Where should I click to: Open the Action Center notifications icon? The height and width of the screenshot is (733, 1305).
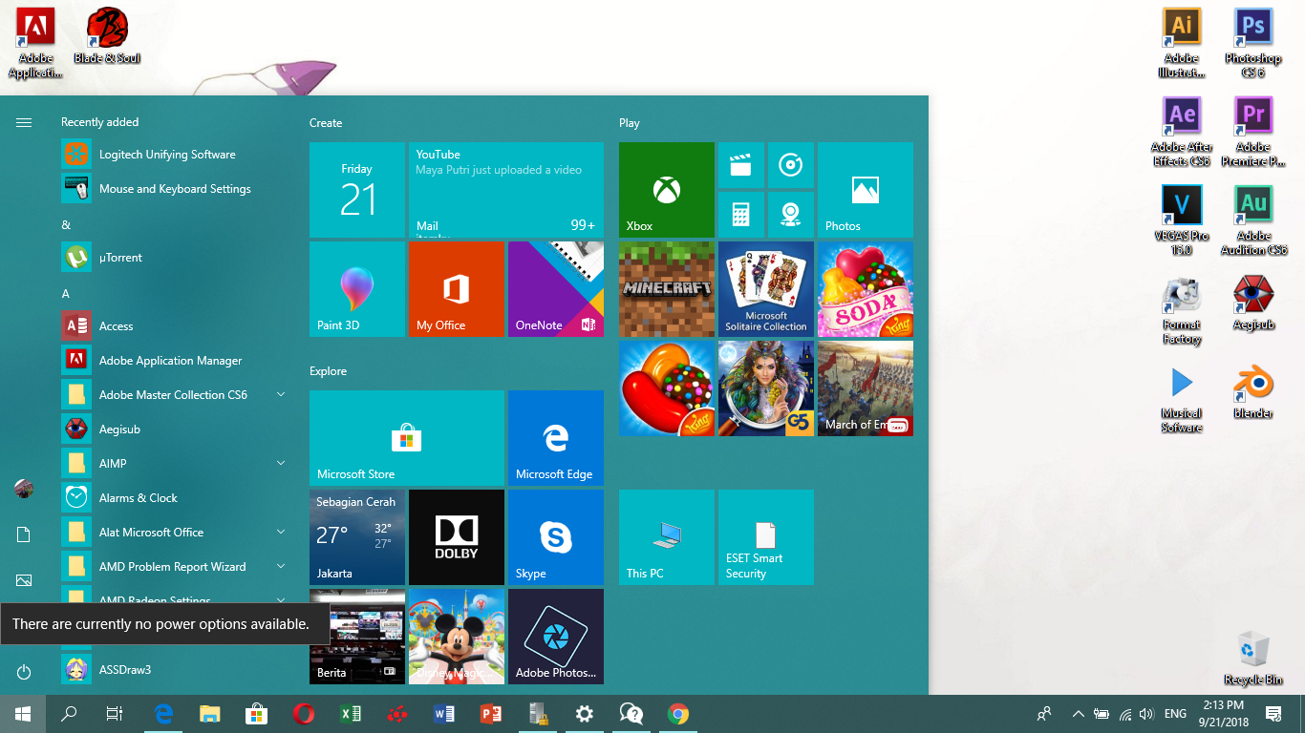coord(1273,714)
